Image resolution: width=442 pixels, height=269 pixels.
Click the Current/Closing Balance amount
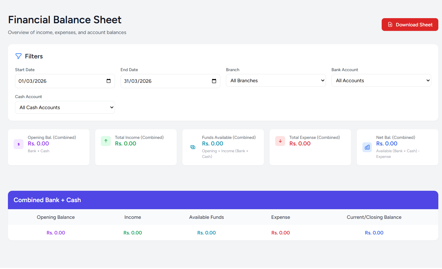click(374, 232)
